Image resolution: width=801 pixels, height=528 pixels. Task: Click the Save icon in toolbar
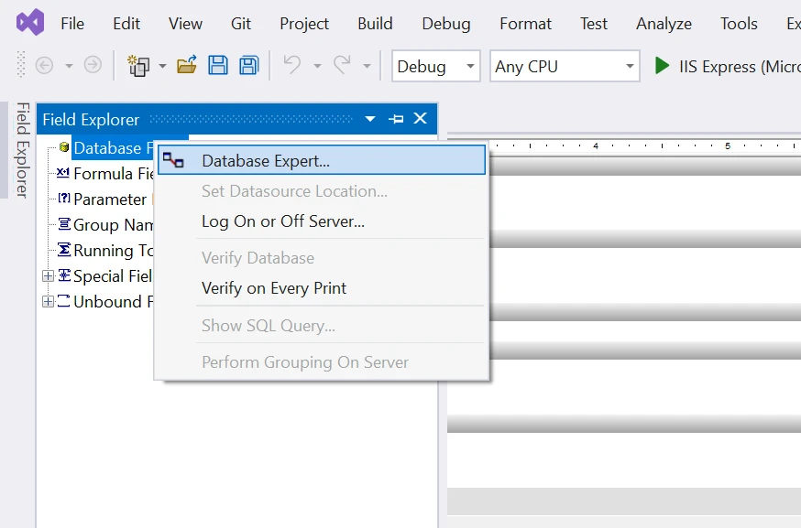tap(218, 65)
